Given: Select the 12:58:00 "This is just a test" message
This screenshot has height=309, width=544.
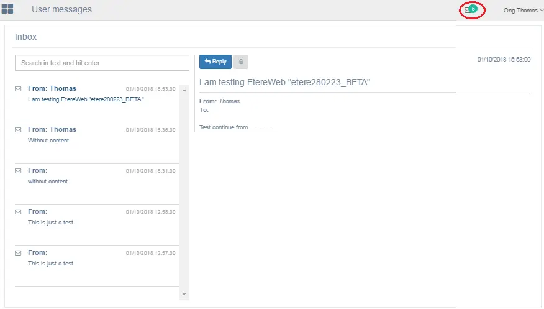Looking at the screenshot, I should pos(51,223).
